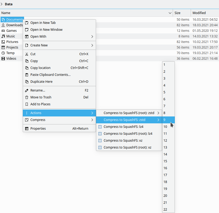This screenshot has height=213, width=219.
Task: Sort by the Name column header
Action: tap(86, 13)
